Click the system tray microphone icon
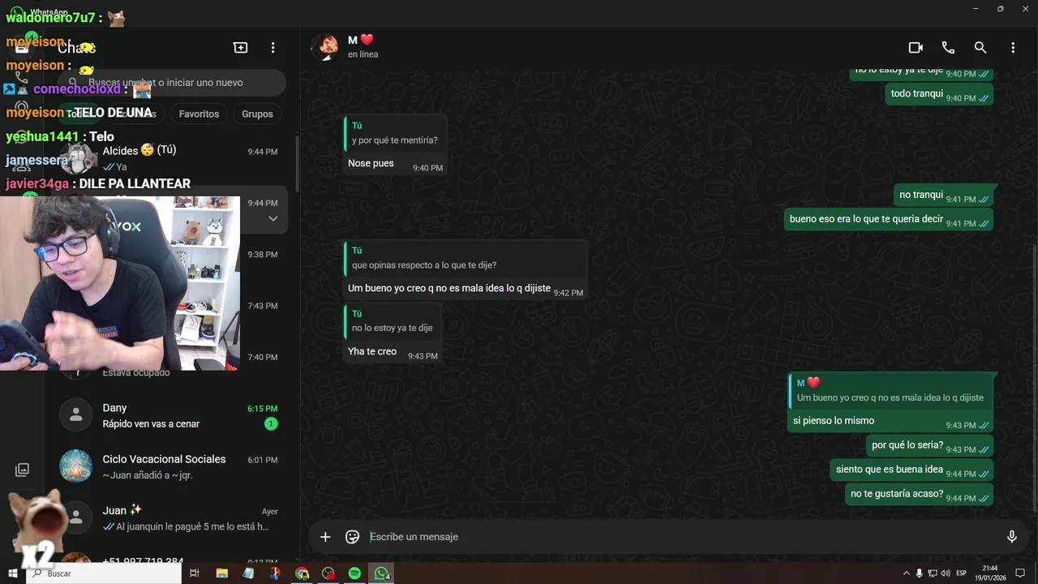This screenshot has width=1038, height=584. pos(919,573)
